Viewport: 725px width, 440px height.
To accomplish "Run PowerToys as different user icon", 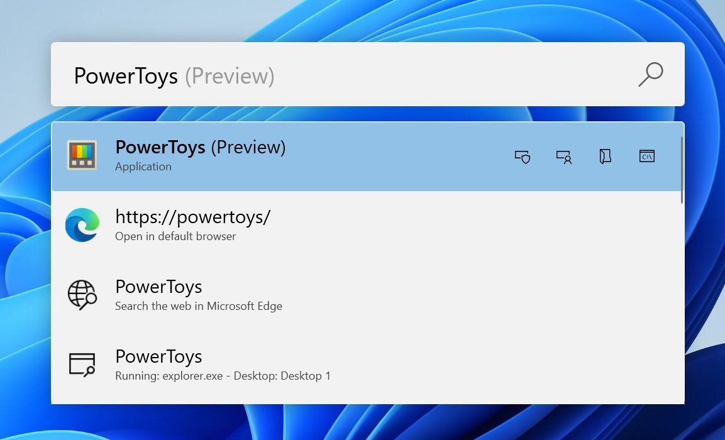I will click(x=564, y=157).
